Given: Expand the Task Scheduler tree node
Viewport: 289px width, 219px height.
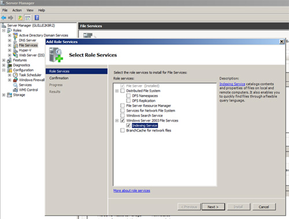Looking at the screenshot, I should [x=9, y=75].
